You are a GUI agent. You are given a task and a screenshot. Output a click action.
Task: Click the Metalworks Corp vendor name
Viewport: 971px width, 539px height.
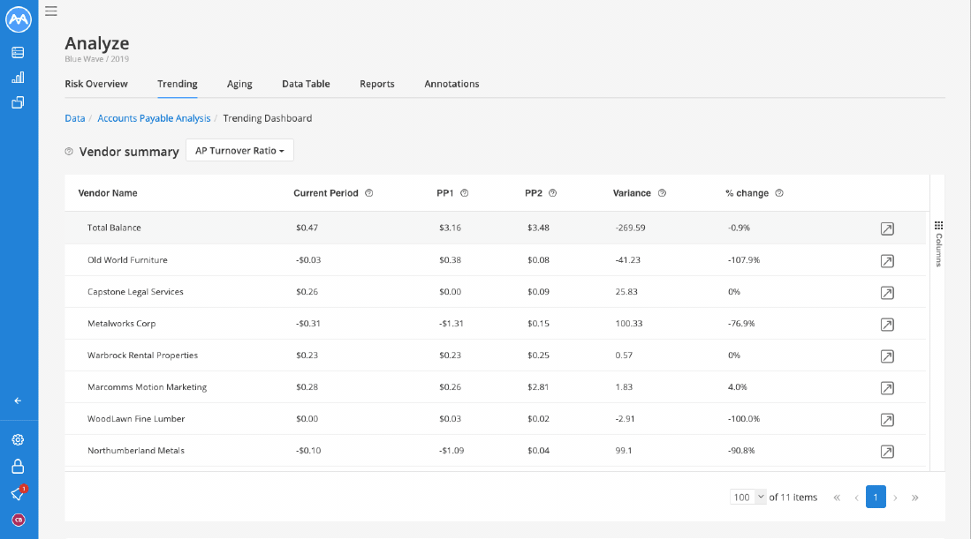pos(121,323)
